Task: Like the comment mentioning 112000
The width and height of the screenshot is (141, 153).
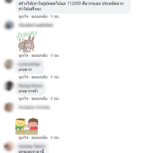Action: click(23, 16)
